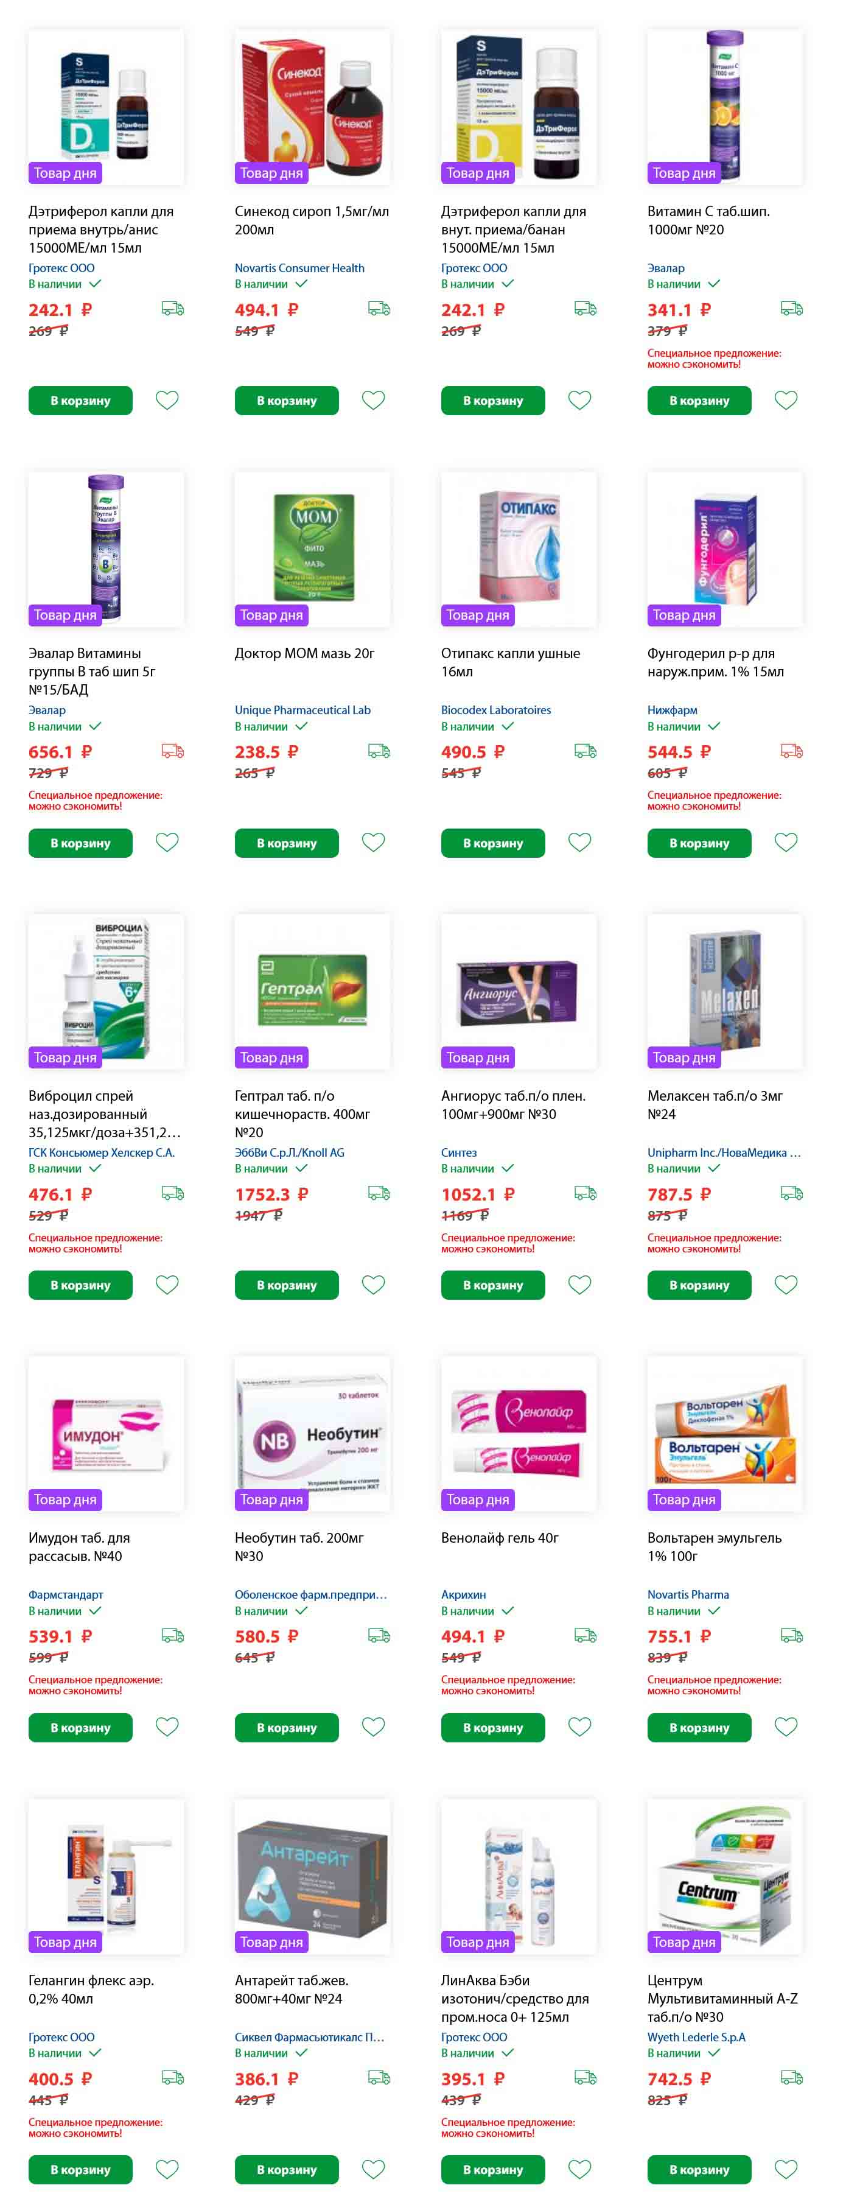Add Синекод сироп to favorites with heart icon
This screenshot has height=2202, width=846.
[374, 400]
